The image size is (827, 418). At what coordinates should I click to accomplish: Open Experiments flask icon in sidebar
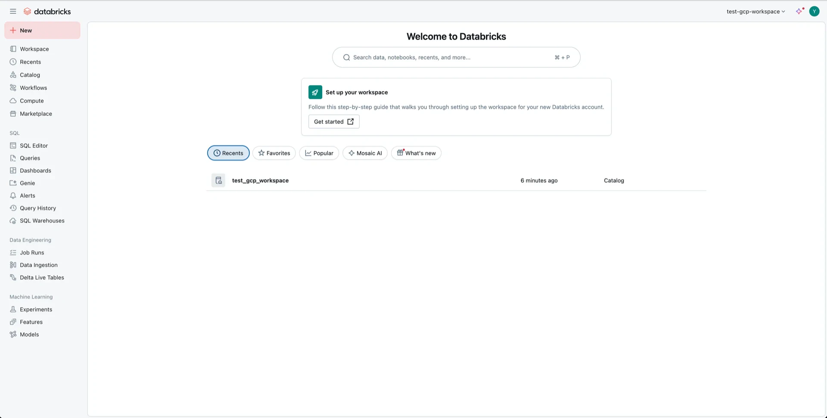[x=13, y=309]
